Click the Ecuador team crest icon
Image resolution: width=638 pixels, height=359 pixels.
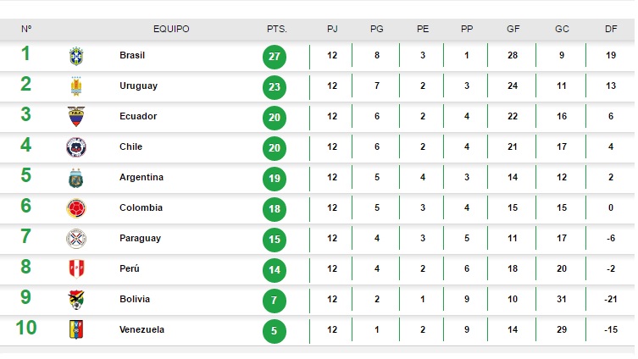point(76,117)
